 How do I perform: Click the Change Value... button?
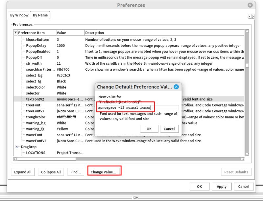103,172
